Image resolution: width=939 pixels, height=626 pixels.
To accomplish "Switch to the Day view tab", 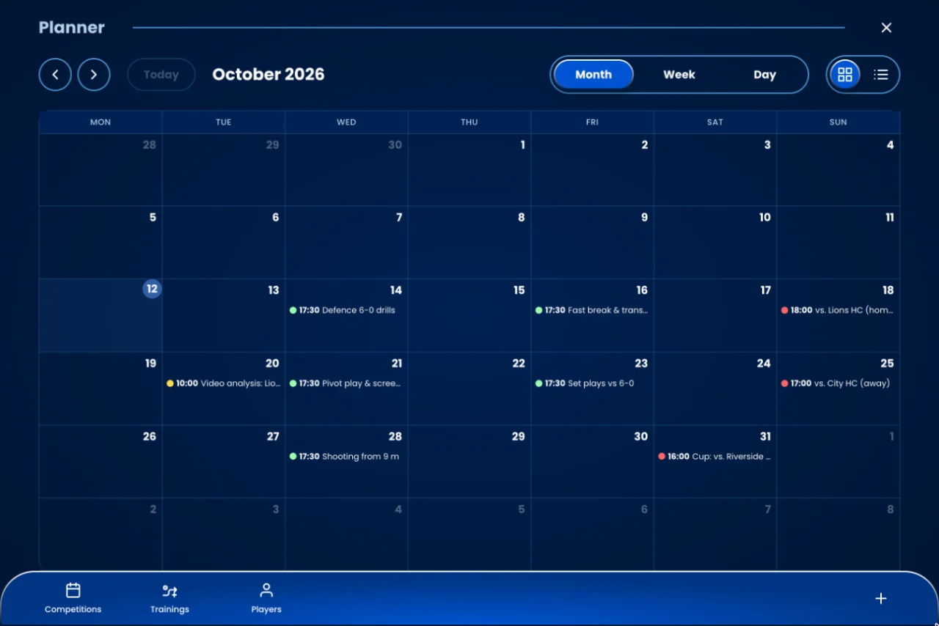I will tap(764, 75).
